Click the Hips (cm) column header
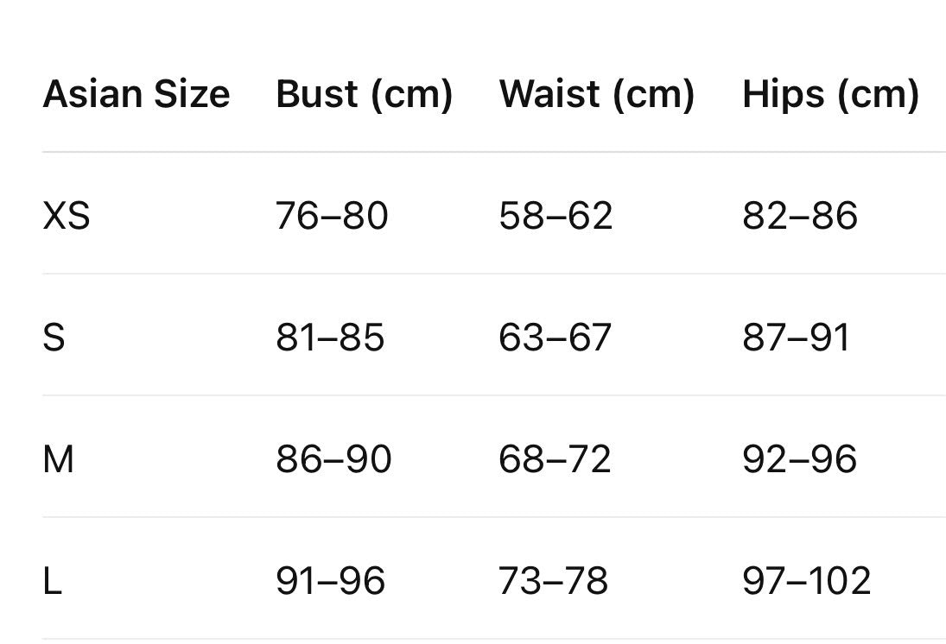The height and width of the screenshot is (644, 946). 830,95
